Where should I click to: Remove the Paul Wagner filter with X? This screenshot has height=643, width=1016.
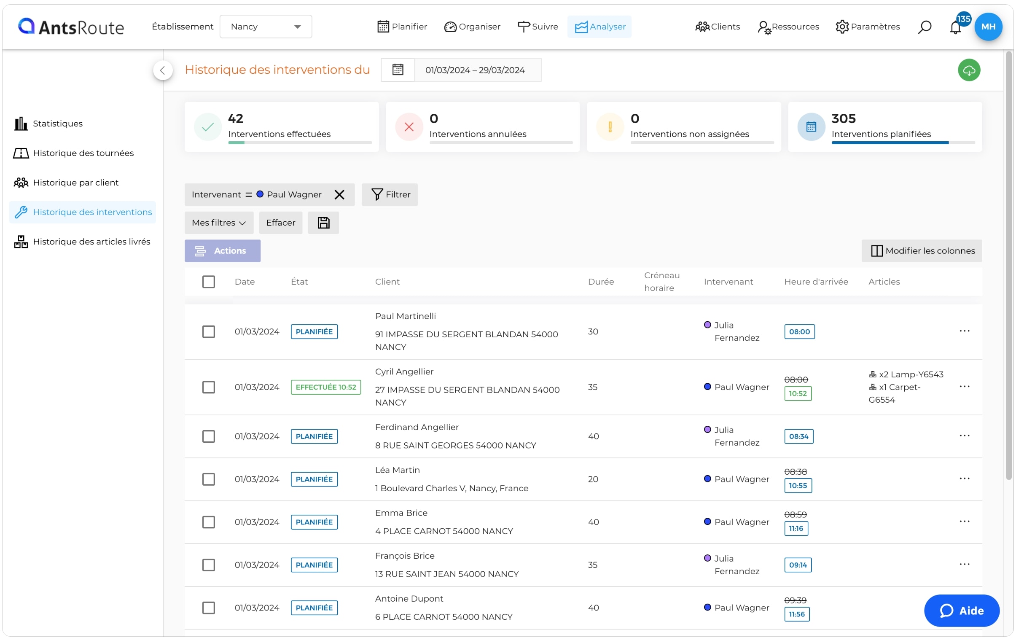click(339, 194)
